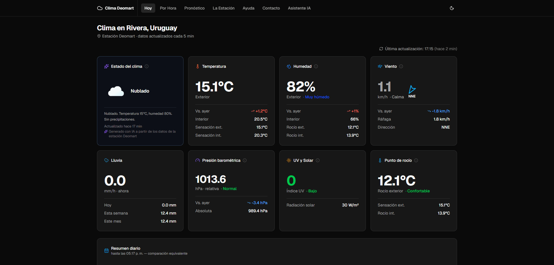The height and width of the screenshot is (265, 554).
Task: Click the Nublado cloud image
Action: [116, 91]
